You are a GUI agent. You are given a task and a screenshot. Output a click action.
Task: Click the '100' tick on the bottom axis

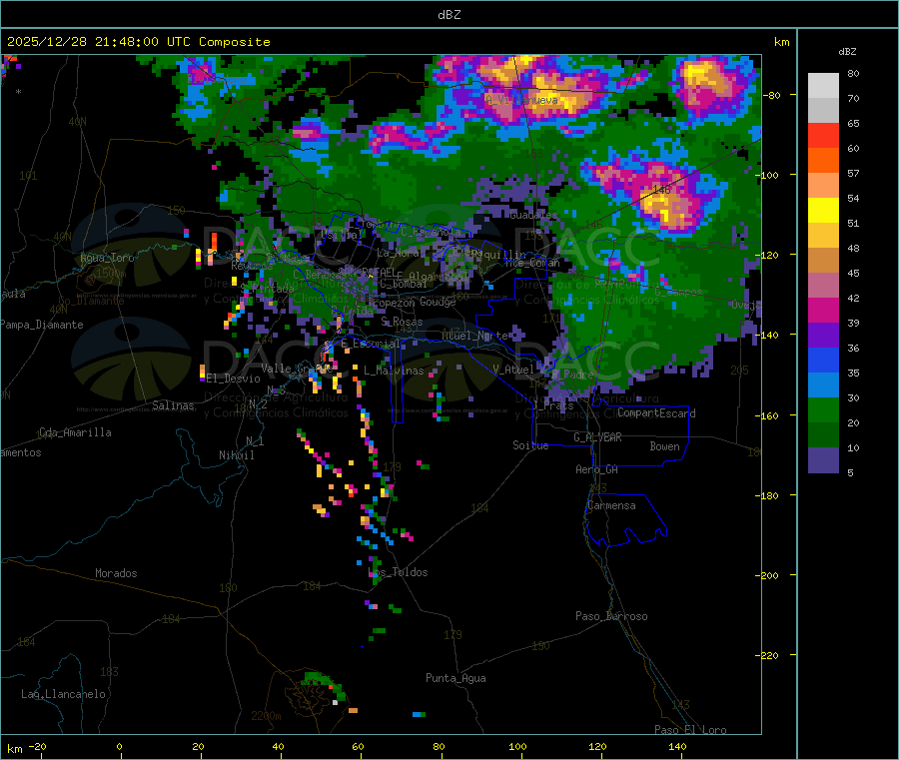click(517, 746)
